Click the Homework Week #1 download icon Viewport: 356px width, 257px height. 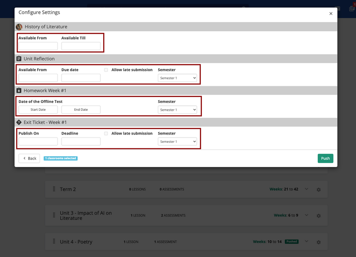click(19, 90)
